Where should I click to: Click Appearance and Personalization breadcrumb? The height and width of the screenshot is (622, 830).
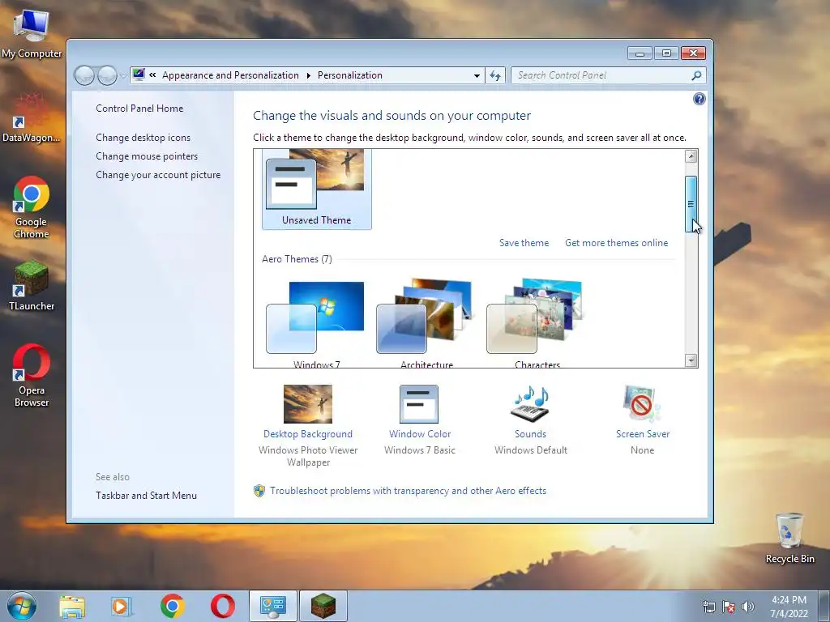pos(230,75)
